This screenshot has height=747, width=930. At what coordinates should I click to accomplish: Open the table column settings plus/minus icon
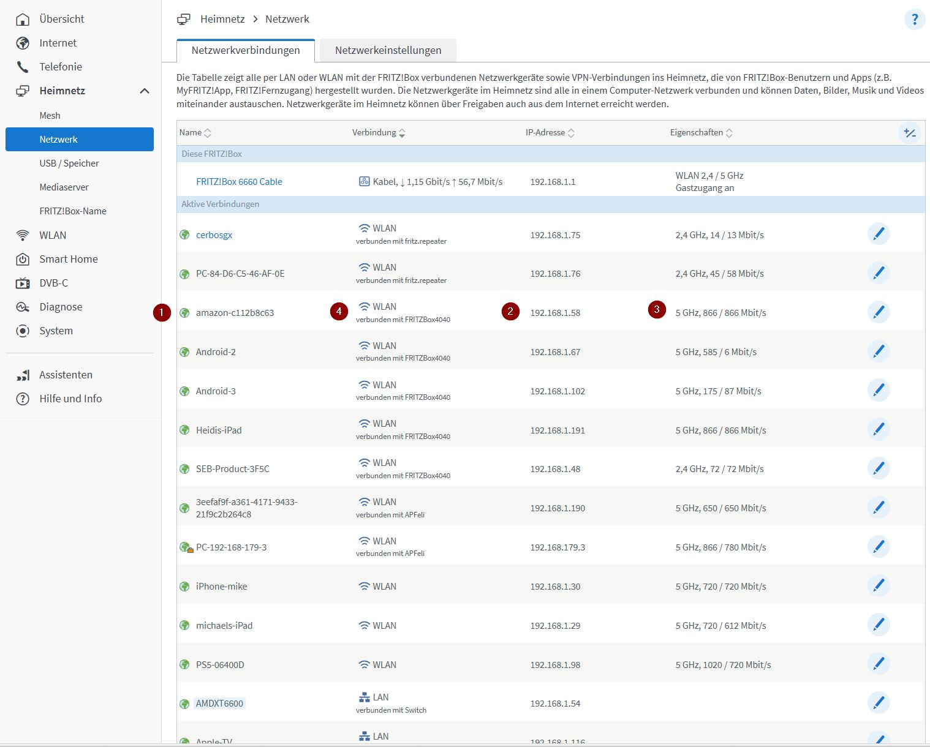coord(910,133)
